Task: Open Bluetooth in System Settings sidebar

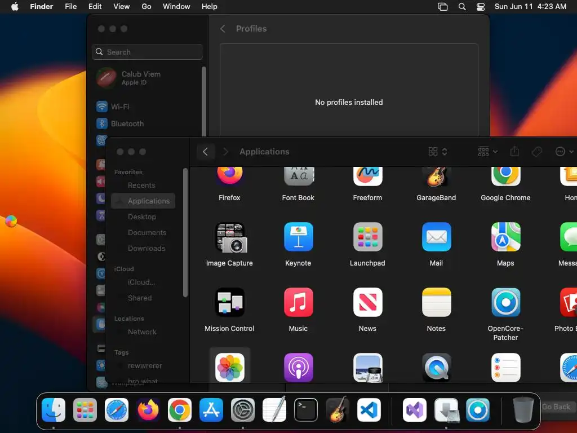Action: coord(147,123)
